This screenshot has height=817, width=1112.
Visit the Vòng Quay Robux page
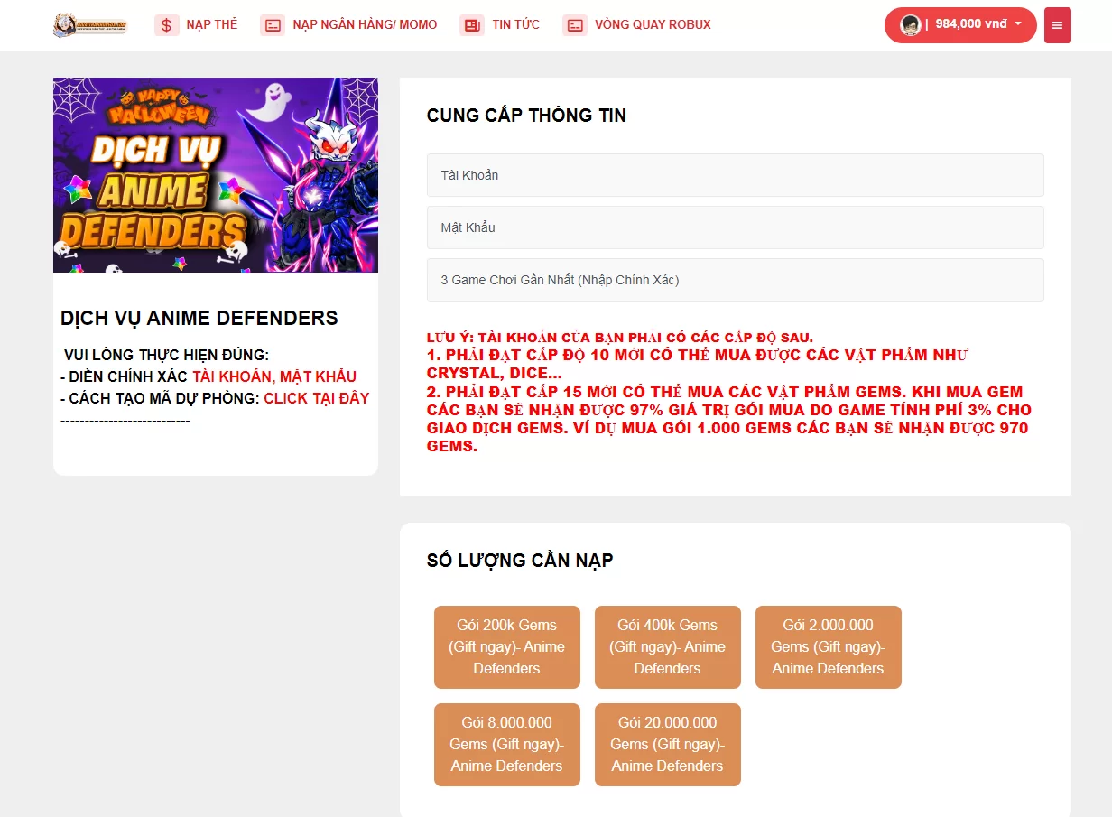coord(653,25)
